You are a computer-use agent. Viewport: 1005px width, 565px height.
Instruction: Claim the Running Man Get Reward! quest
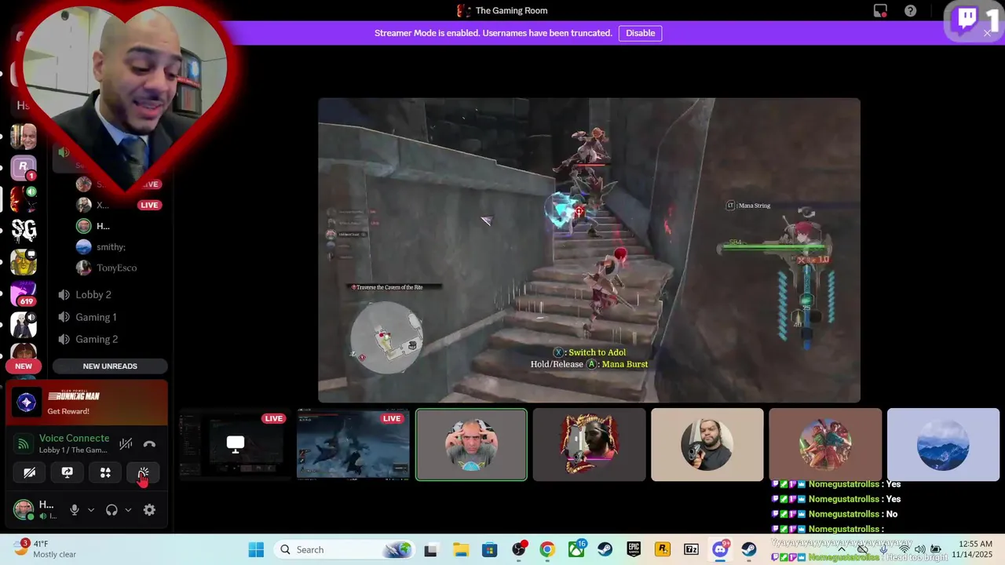click(68, 411)
